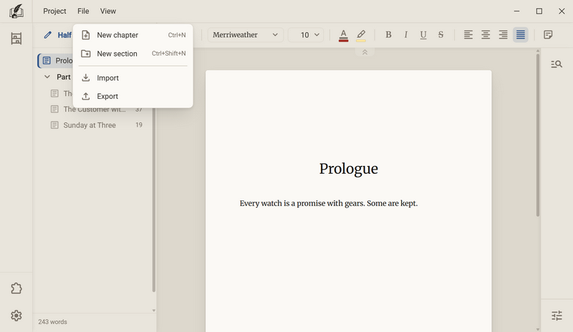
Task: Select justify alignment
Action: [x=521, y=34]
